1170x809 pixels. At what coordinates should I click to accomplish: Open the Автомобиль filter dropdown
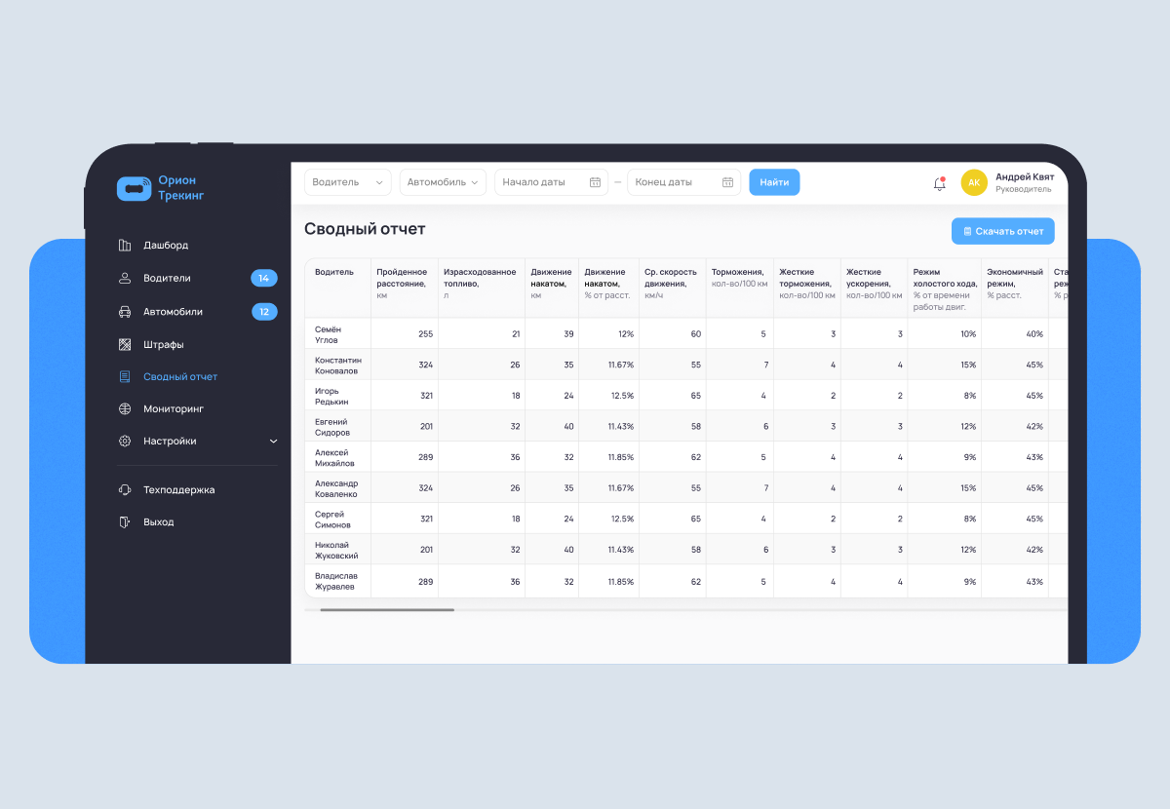coord(443,182)
